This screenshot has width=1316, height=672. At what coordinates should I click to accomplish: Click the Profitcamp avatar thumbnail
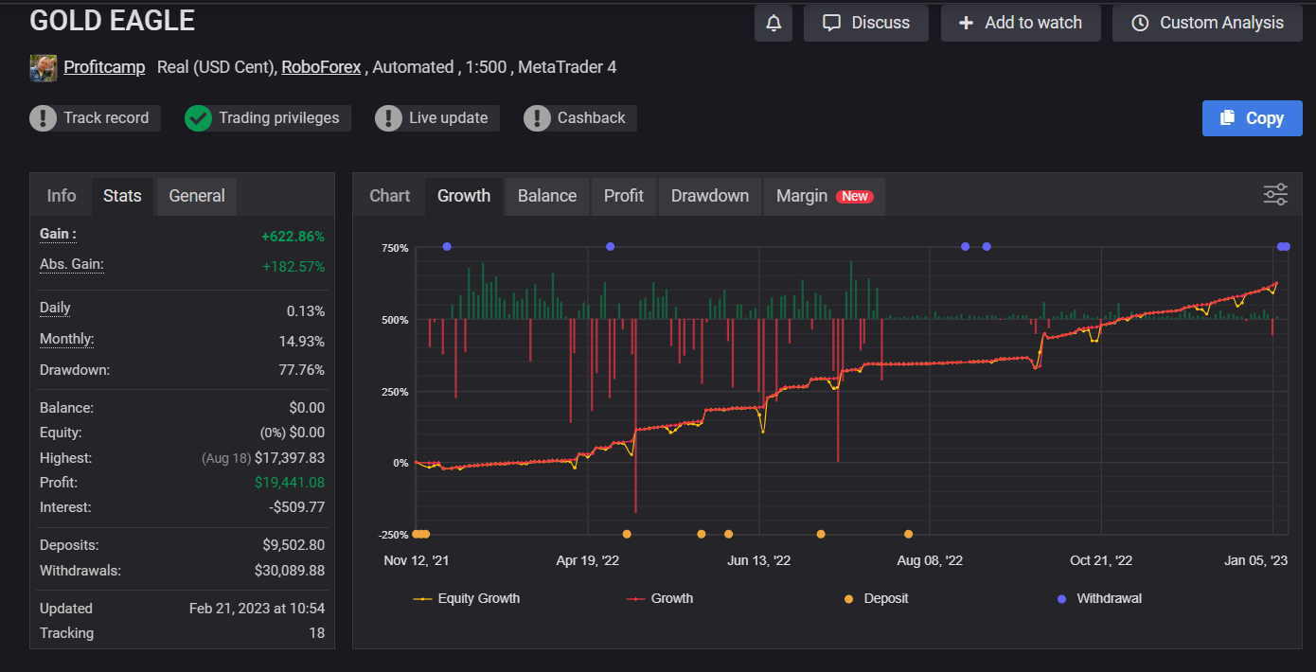(x=44, y=68)
